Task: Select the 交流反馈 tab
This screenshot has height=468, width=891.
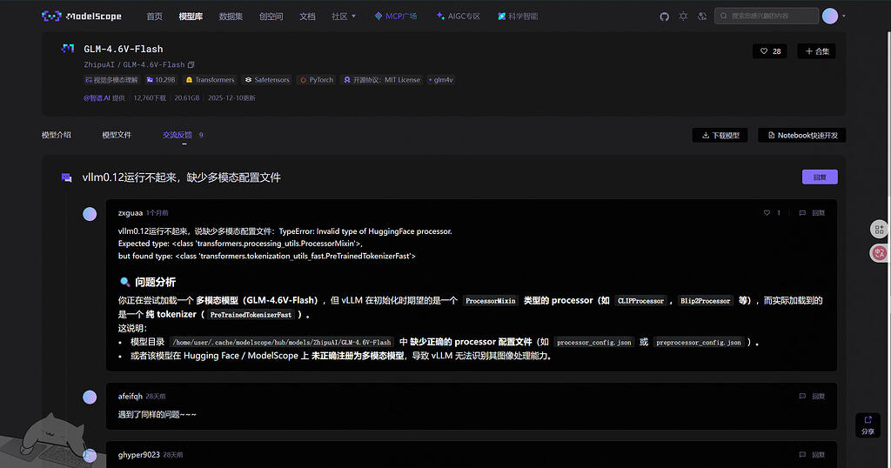Action: (x=183, y=135)
